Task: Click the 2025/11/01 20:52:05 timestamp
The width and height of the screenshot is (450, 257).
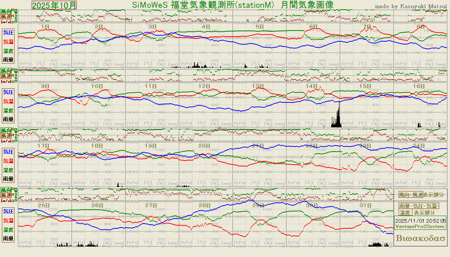Action: (x=421, y=221)
